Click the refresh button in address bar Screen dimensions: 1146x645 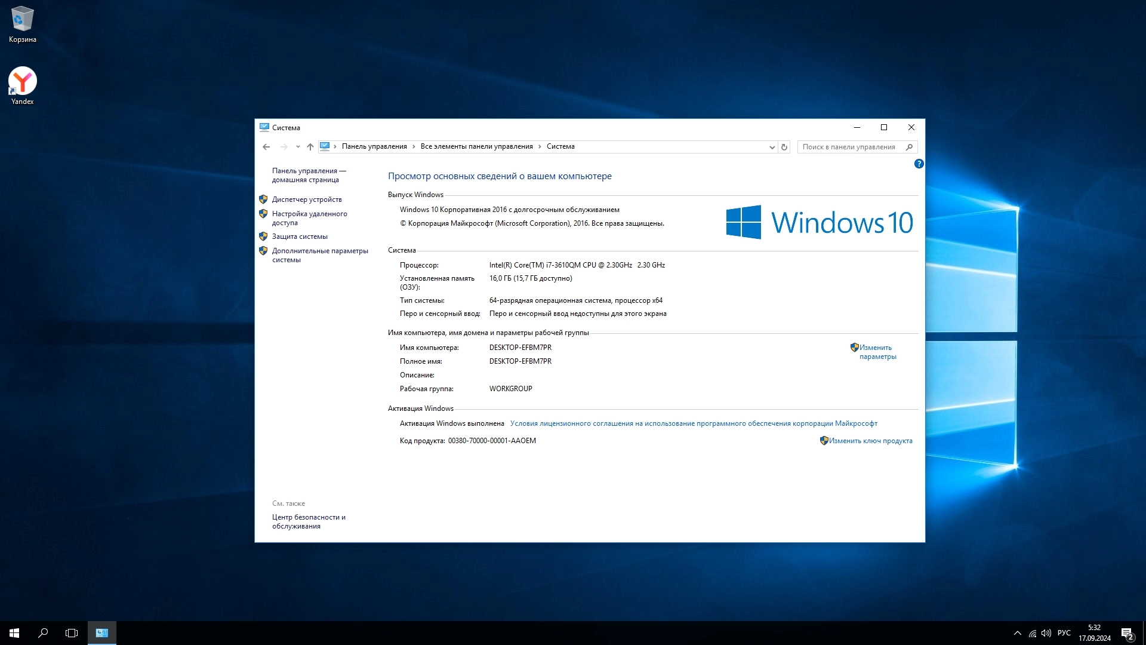pos(784,147)
